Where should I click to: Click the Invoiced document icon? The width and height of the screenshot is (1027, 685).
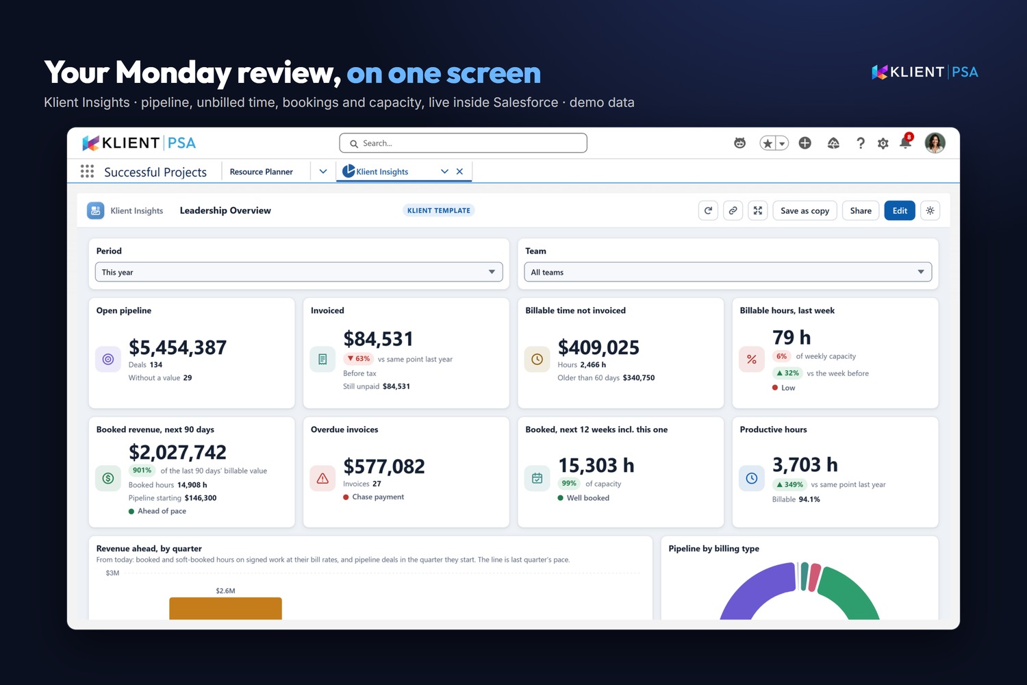(322, 359)
